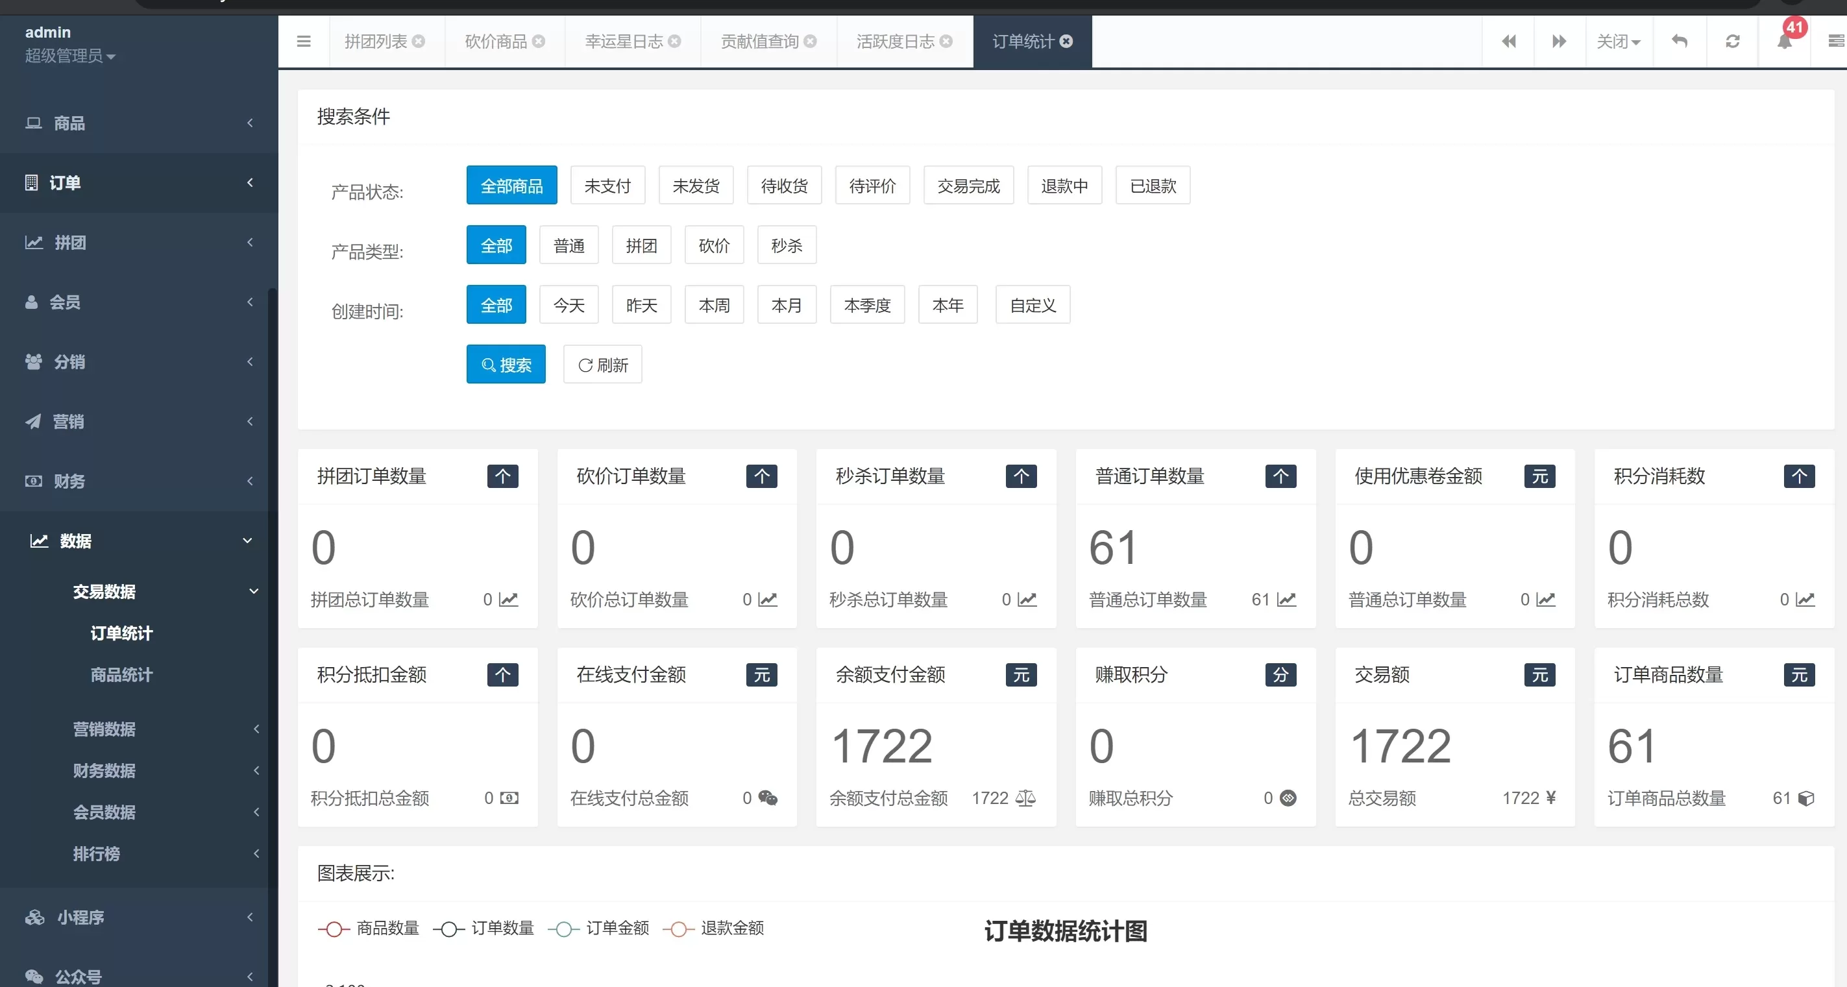Open admin 超级管理员 user dropdown
1847x987 pixels.
click(x=69, y=56)
